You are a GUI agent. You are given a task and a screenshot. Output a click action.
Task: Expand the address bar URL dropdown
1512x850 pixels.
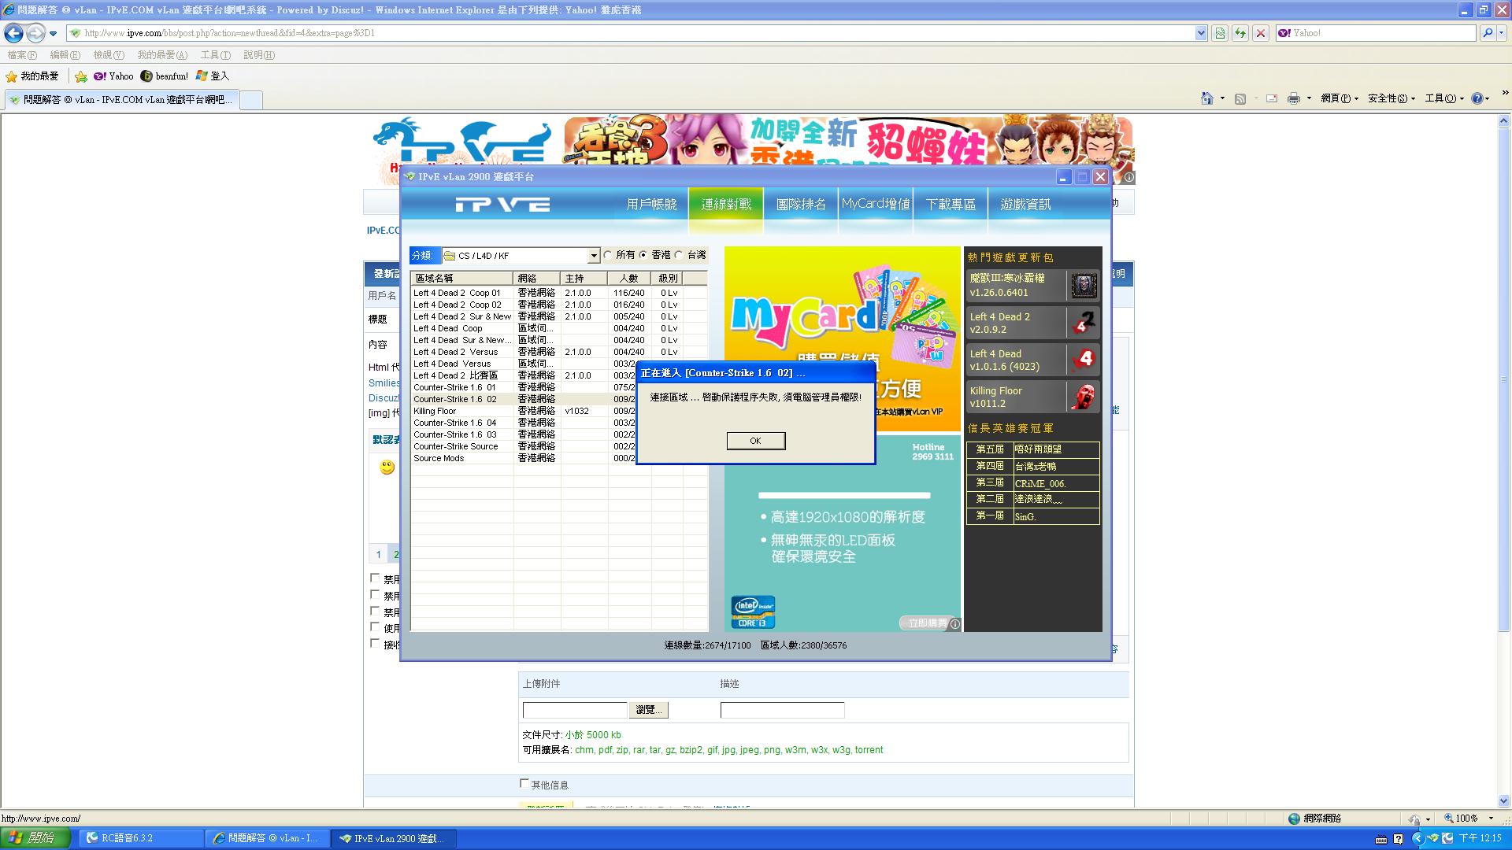point(1201,33)
